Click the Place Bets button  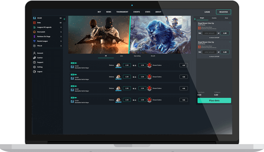point(214,101)
